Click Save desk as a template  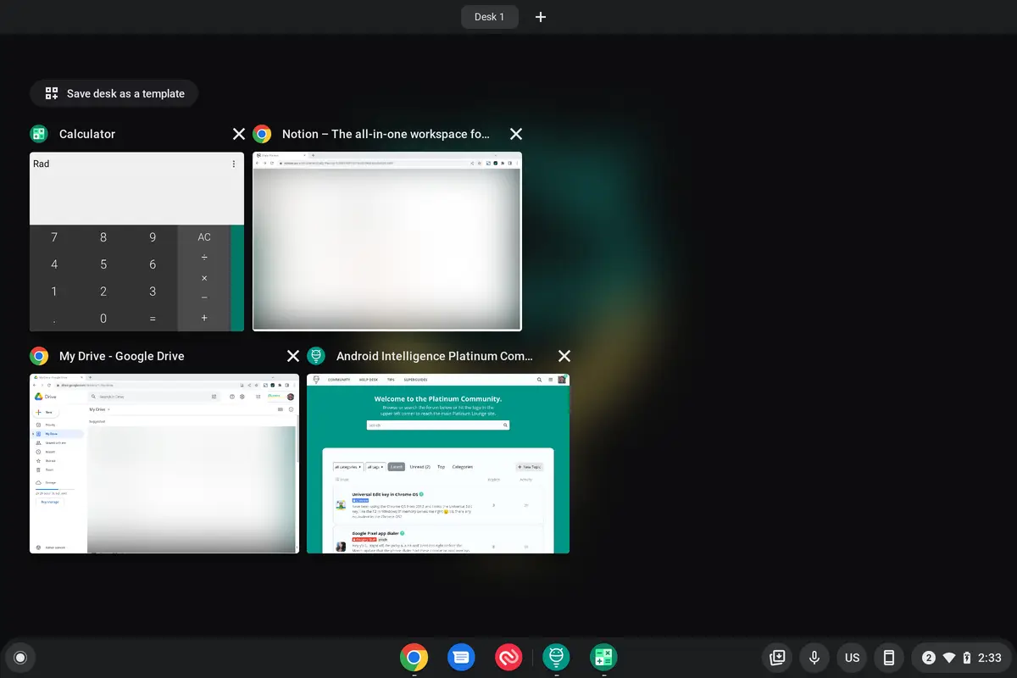(114, 93)
